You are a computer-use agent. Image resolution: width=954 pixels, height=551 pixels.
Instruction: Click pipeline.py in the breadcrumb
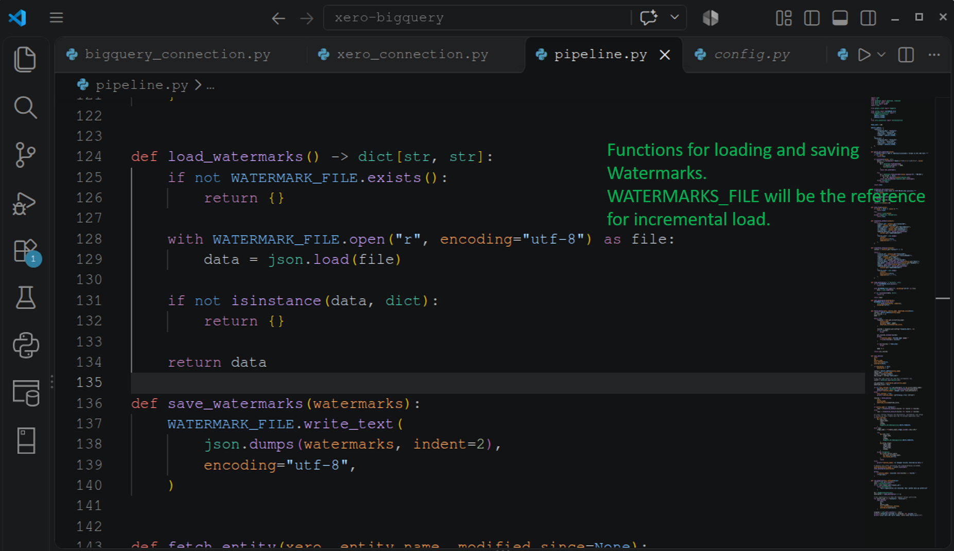pyautogui.click(x=142, y=85)
